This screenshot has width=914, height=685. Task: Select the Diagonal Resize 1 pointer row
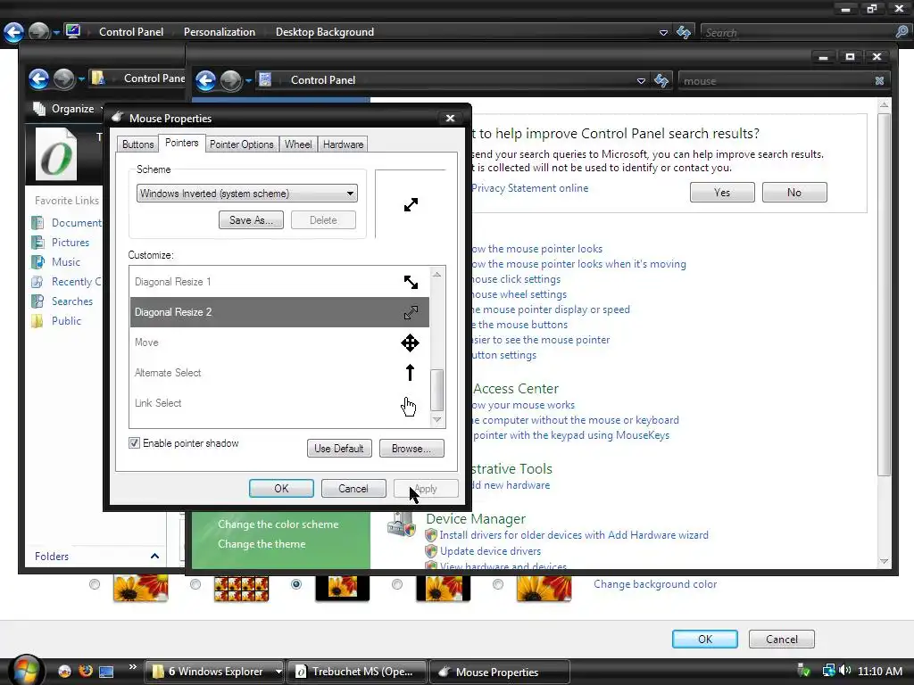tap(279, 282)
